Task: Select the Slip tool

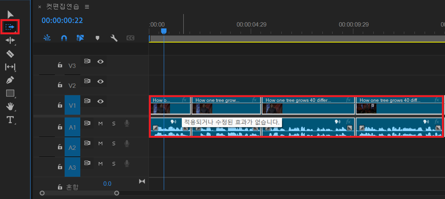Action: (10, 67)
